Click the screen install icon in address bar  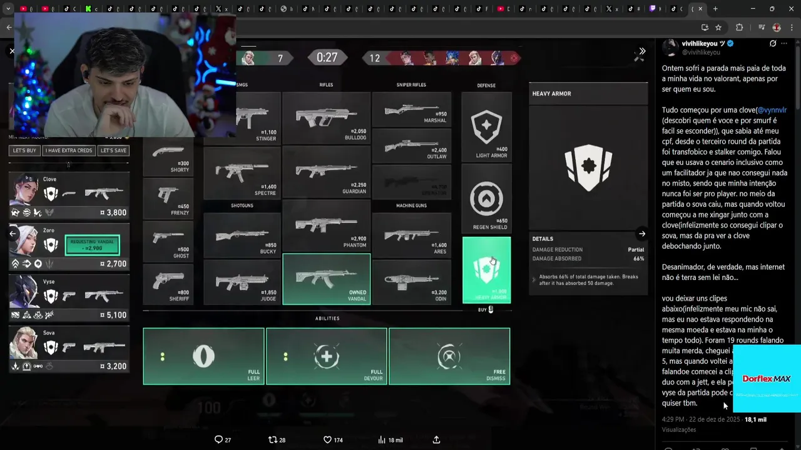click(705, 27)
